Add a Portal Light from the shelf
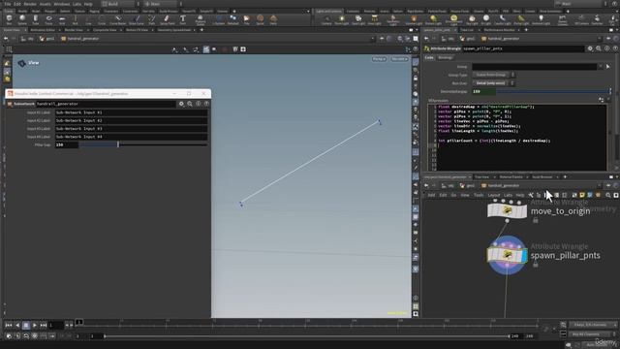The image size is (620, 349). [521, 19]
